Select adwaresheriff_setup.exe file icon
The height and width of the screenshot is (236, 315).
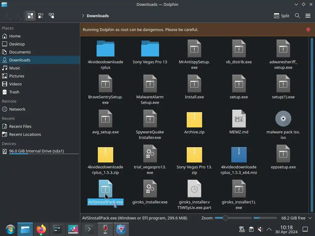pos(283,49)
